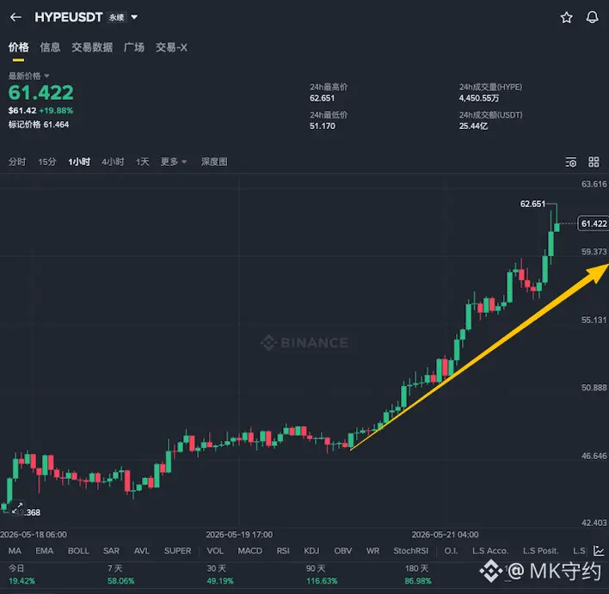The width and height of the screenshot is (609, 594).
Task: Click the +19.88% change percentage
Action: pos(56,111)
